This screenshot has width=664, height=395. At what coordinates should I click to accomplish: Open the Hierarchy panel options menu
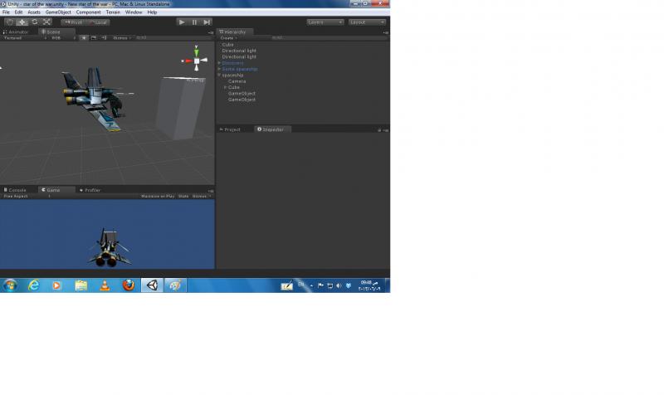[x=385, y=32]
